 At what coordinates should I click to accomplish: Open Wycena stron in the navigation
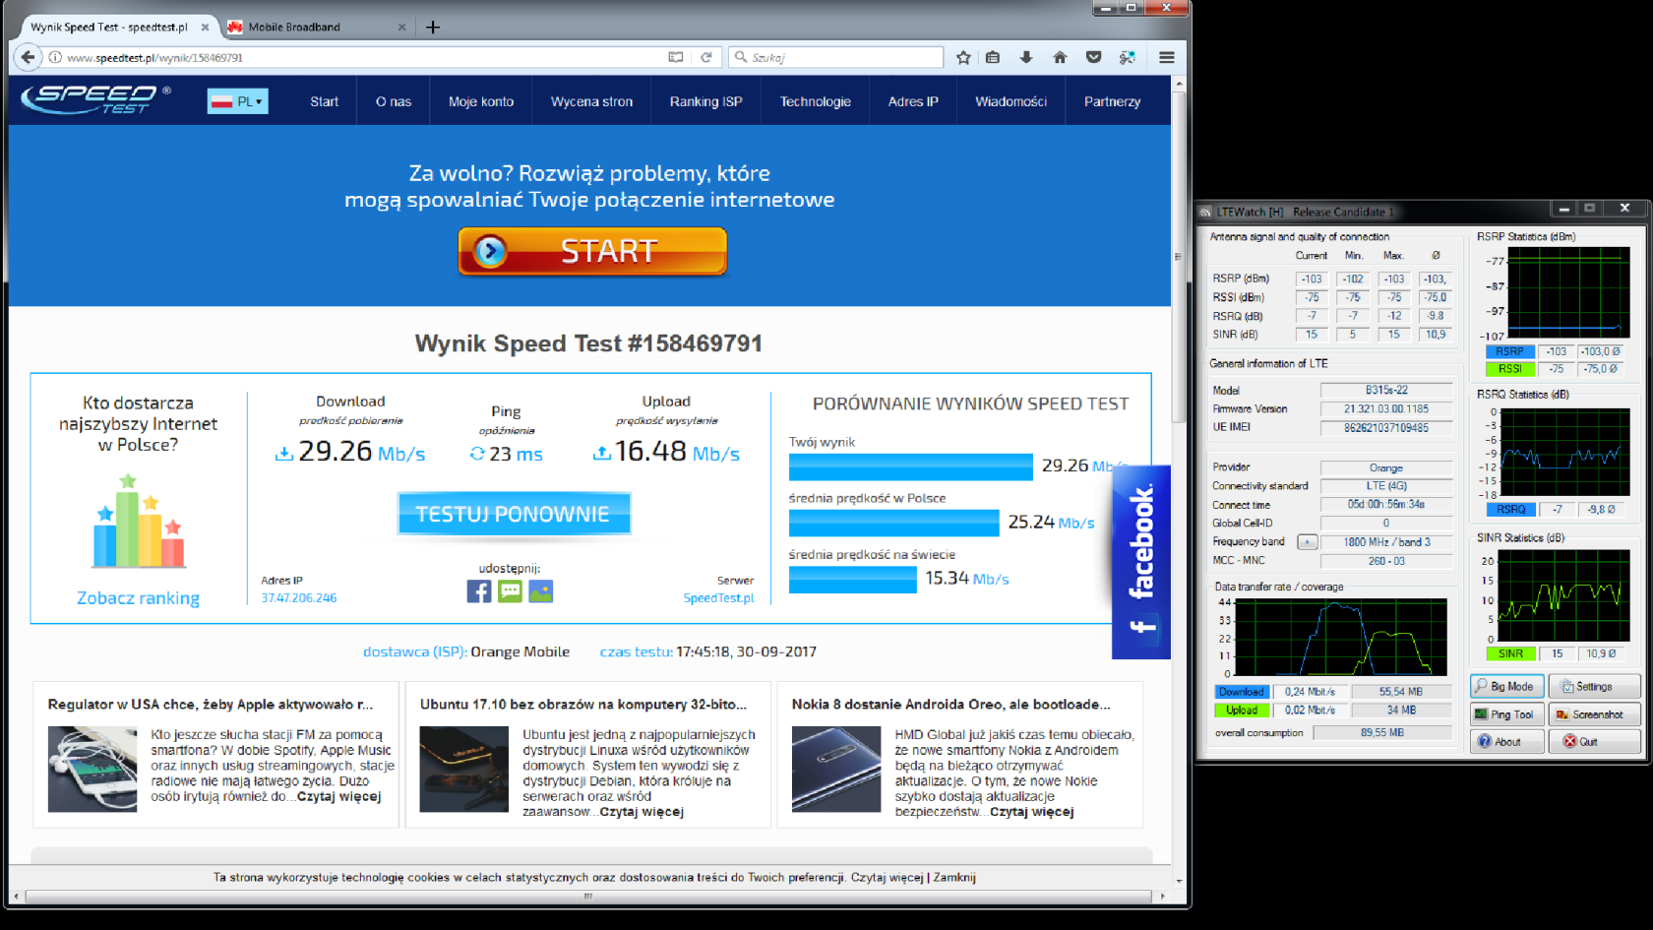coord(591,101)
